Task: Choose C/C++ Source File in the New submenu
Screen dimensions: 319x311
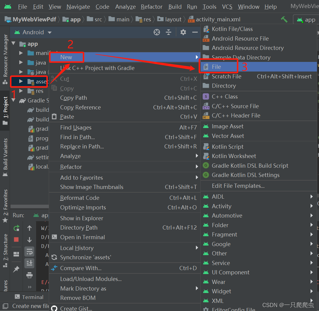Action: (x=259, y=106)
